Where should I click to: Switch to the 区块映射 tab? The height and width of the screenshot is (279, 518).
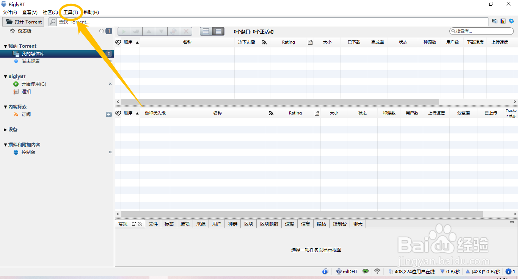269,224
